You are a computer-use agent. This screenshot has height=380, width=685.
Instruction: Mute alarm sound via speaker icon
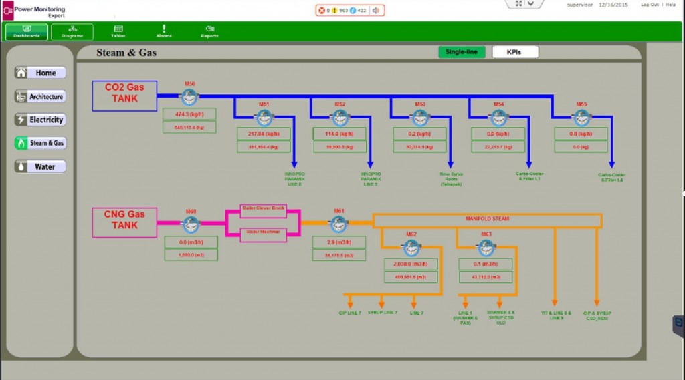pyautogui.click(x=376, y=11)
